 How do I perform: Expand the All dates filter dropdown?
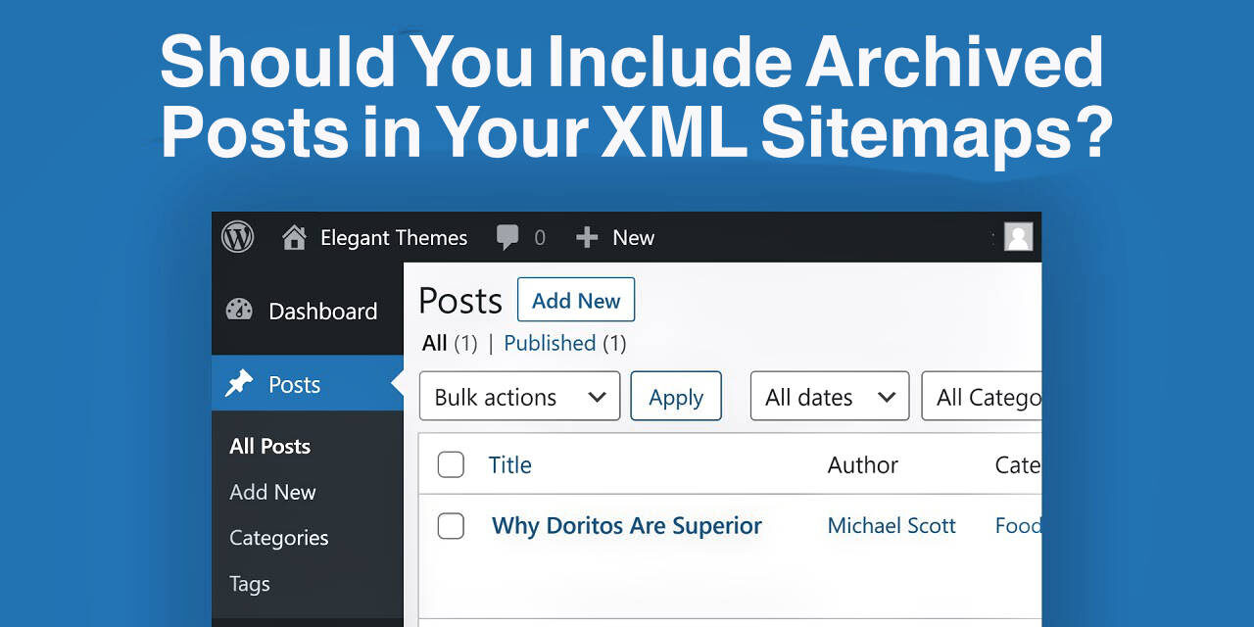(829, 396)
